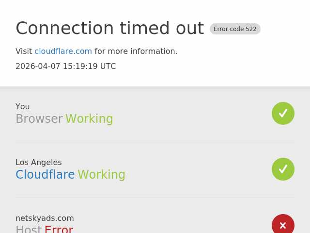
Task: Click the "for more information." text
Action: pyautogui.click(x=136, y=51)
